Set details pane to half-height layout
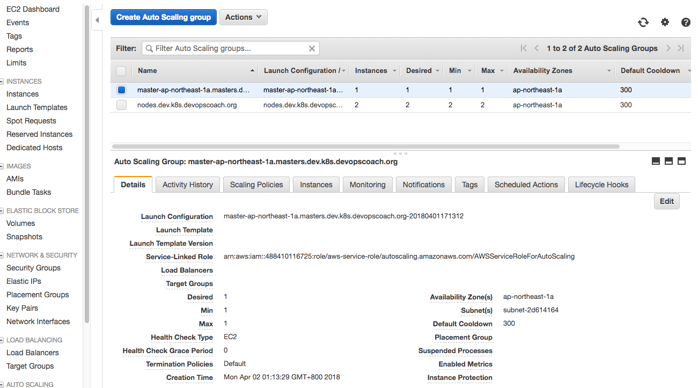The image size is (698, 388). 668,161
